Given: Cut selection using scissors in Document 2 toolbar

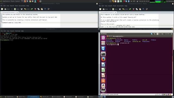Looking at the screenshot, I should 133,9.
